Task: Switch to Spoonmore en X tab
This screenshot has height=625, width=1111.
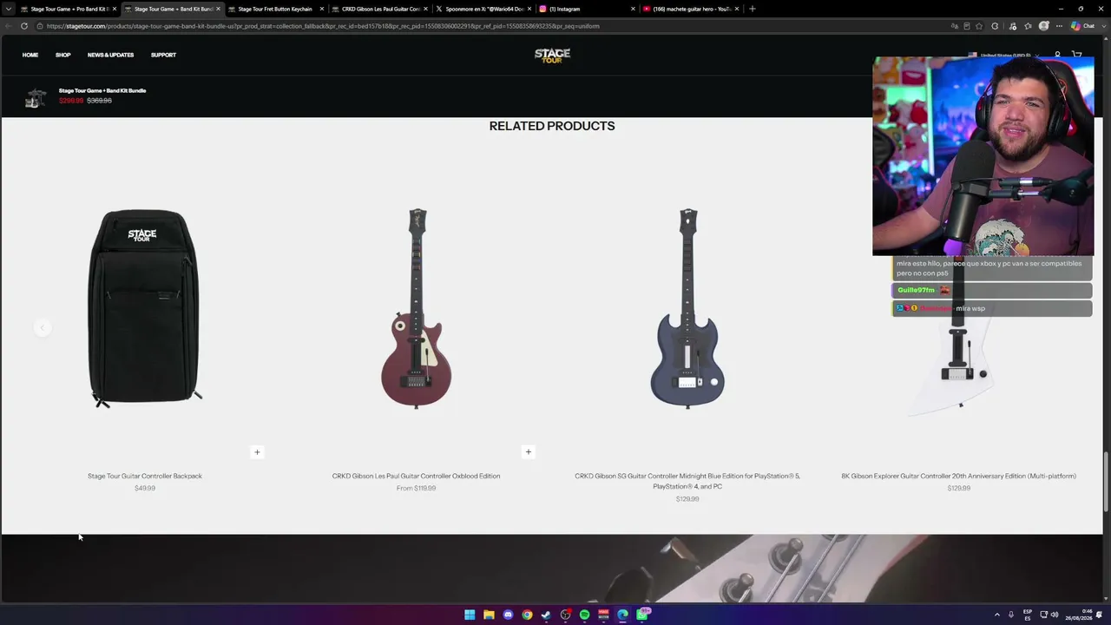Action: [x=483, y=9]
